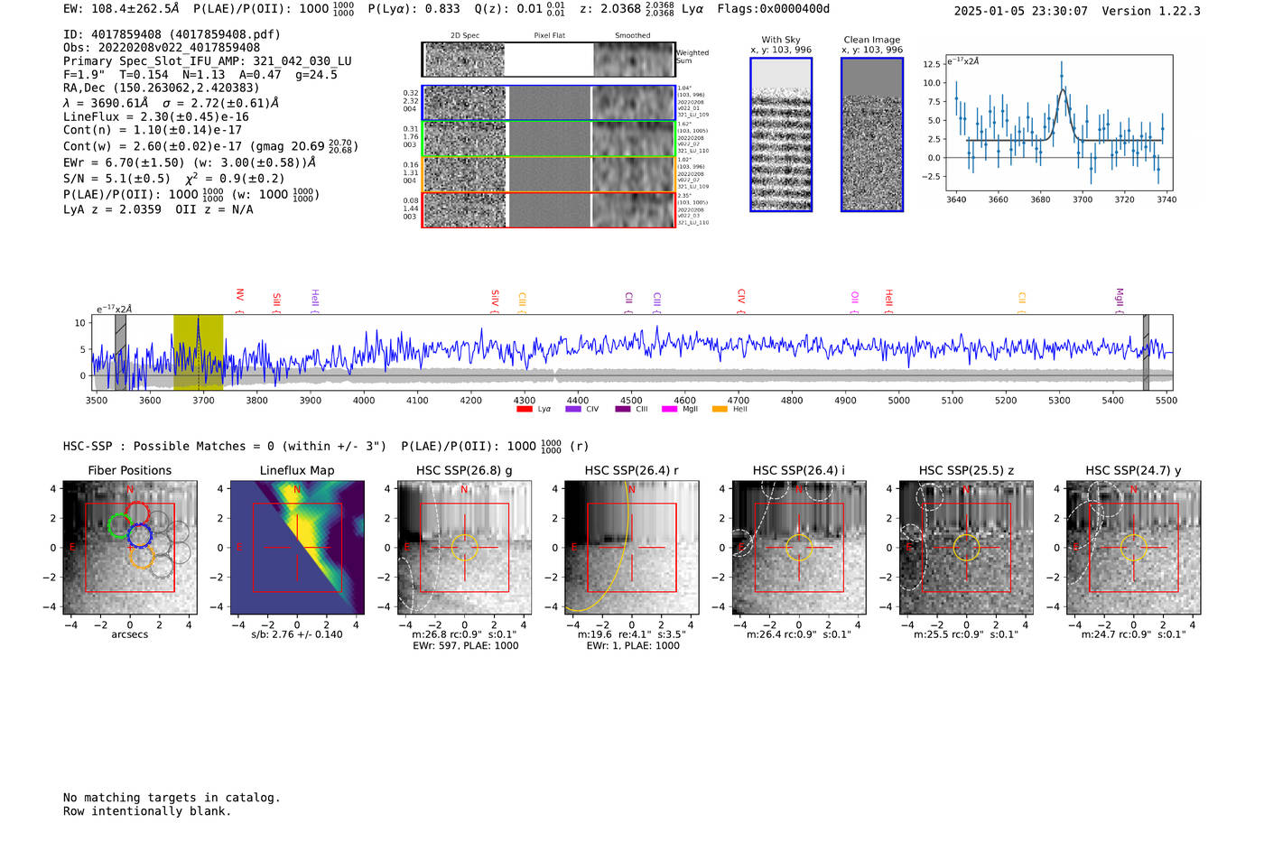This screenshot has width=1264, height=860.
Task: Click the Cont(n) = 1.10(±0.14)e-17 line
Action: (x=153, y=130)
